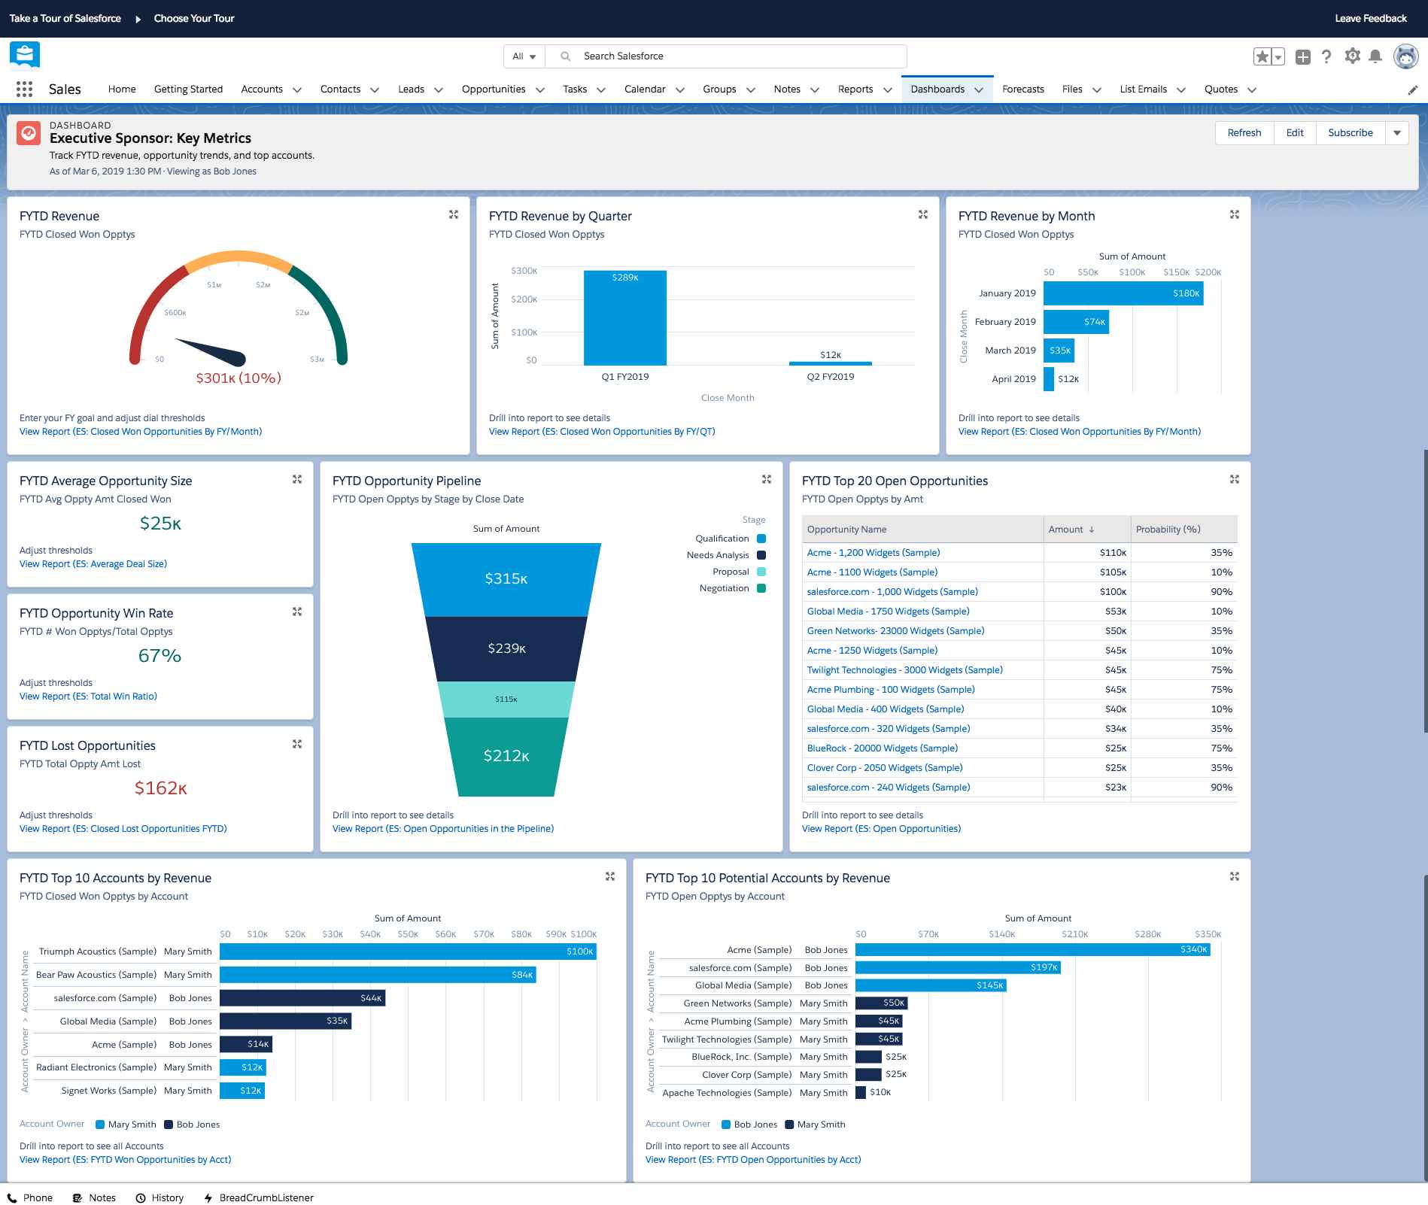Screen dimensions: 1428x1205
Task: Expand the FYTD Revenue widget to full screen
Action: tap(454, 214)
